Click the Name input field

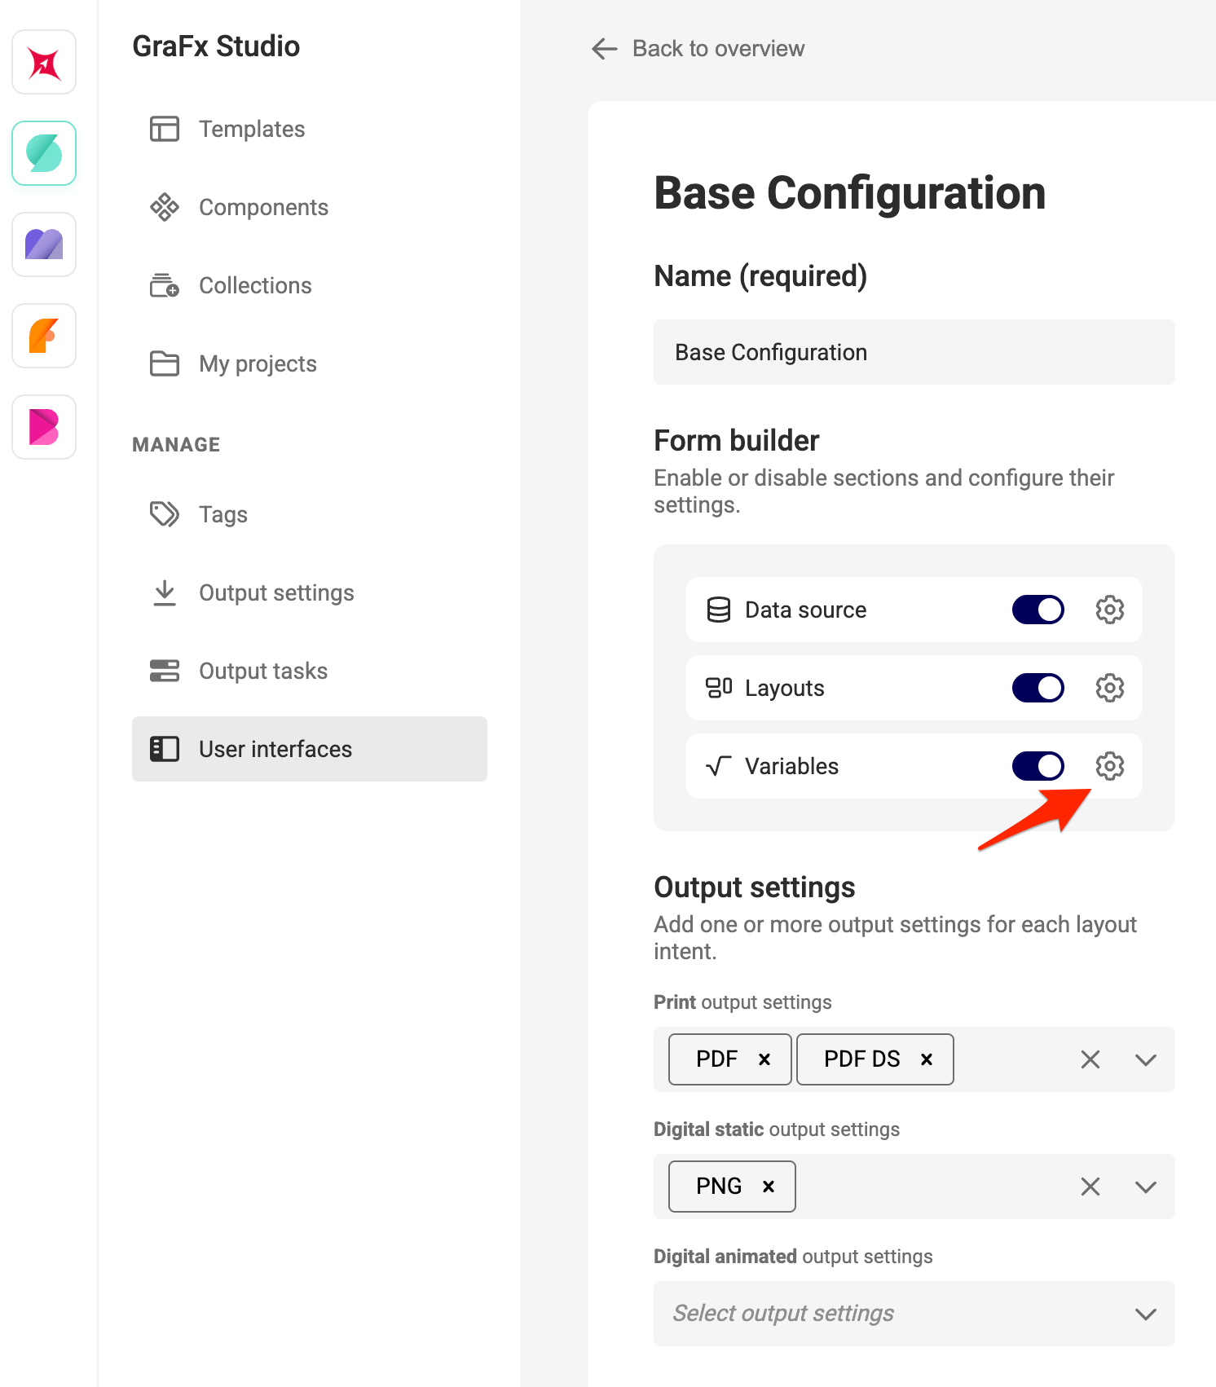pos(914,352)
